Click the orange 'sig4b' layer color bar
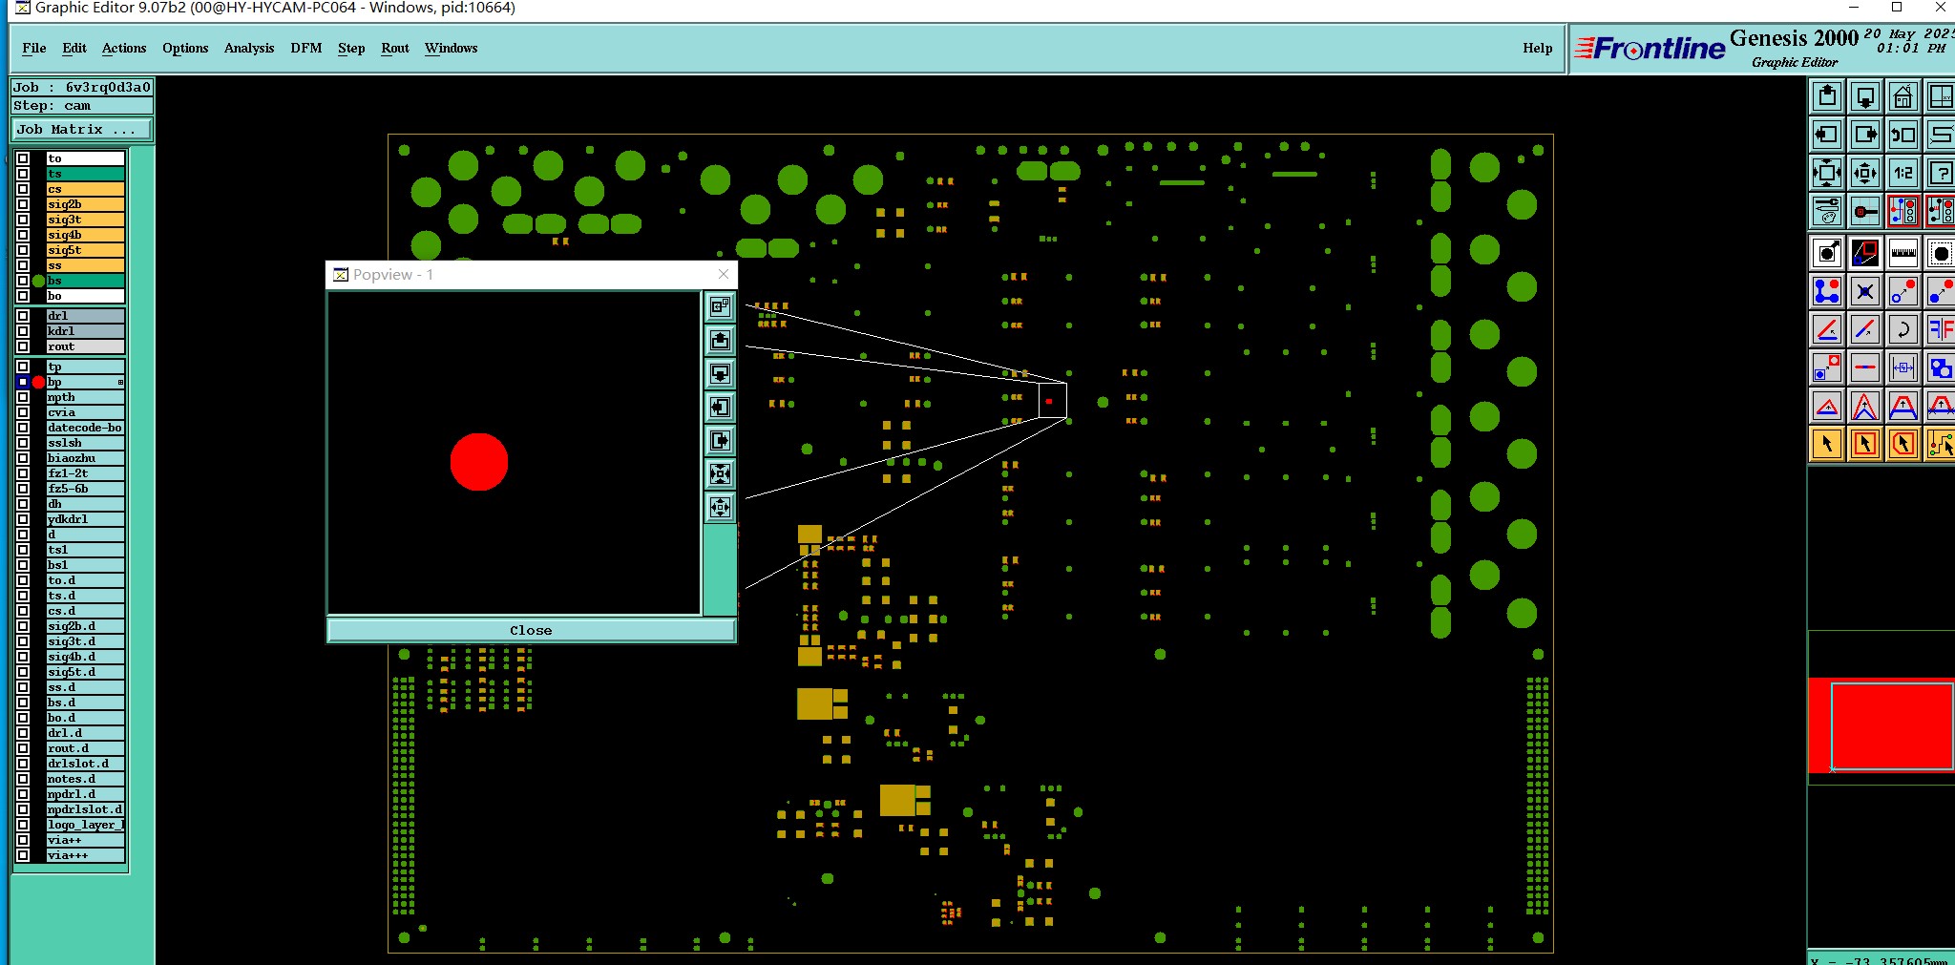1955x965 pixels. (85, 235)
